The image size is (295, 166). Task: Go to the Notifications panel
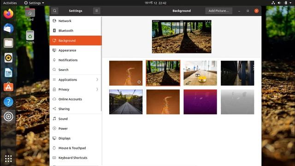(76, 60)
